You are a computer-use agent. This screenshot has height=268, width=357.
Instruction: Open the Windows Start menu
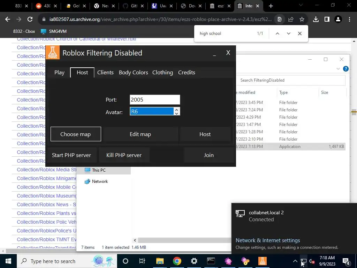[8, 261]
